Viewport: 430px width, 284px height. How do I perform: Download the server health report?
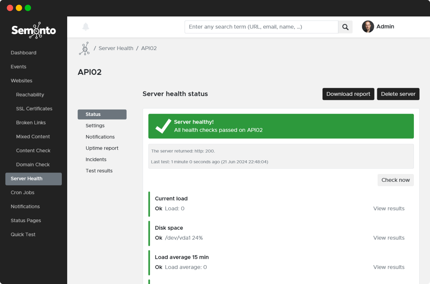tap(348, 94)
